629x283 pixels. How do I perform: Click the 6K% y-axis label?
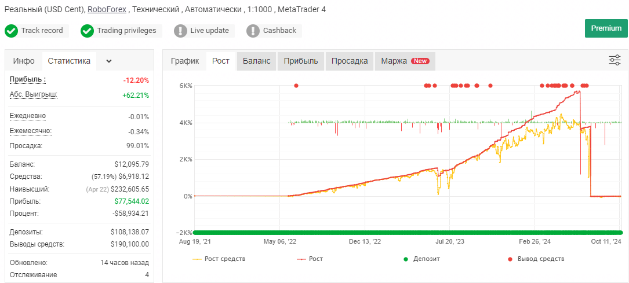[x=186, y=86]
